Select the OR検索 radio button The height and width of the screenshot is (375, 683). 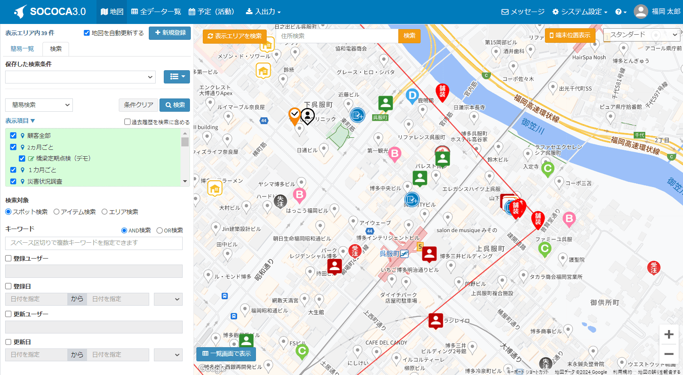[x=159, y=230]
